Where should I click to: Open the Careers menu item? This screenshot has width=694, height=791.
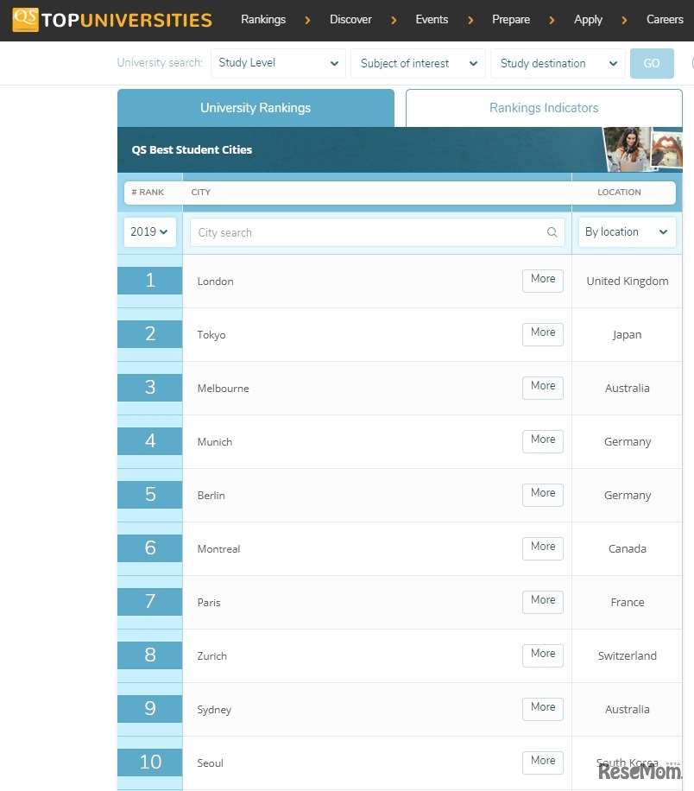click(x=665, y=20)
